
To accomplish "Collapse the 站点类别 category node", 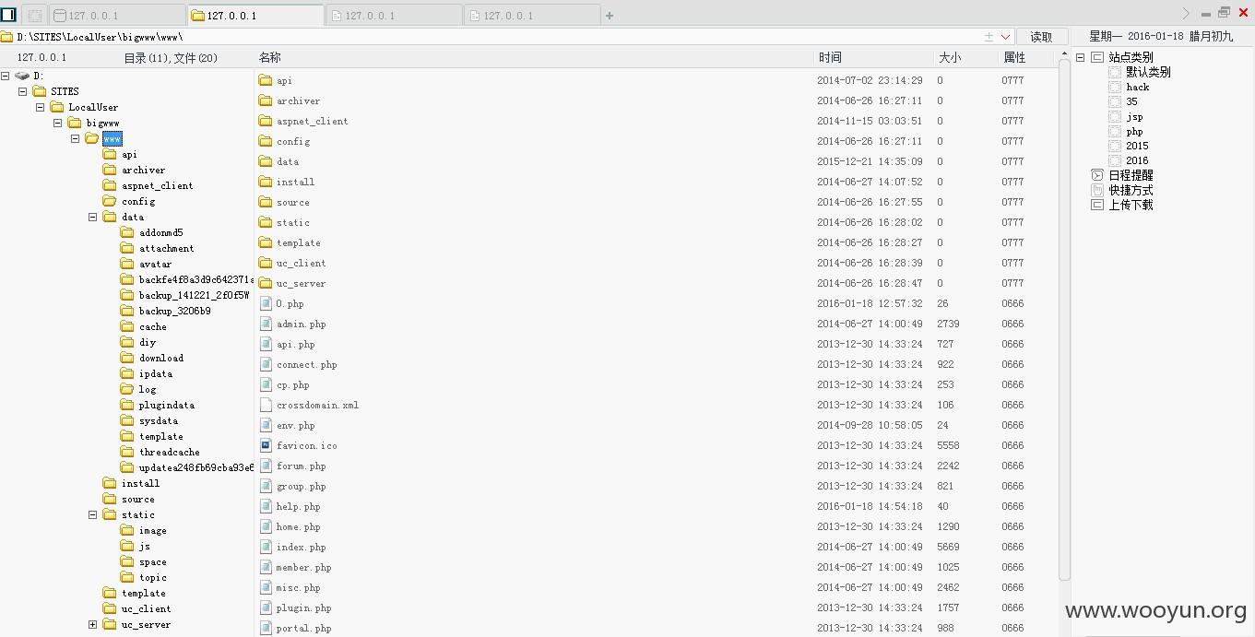I will point(1081,57).
